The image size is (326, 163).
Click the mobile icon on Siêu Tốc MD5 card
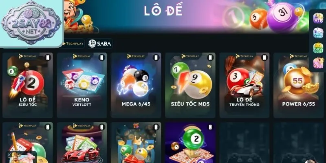(210, 57)
